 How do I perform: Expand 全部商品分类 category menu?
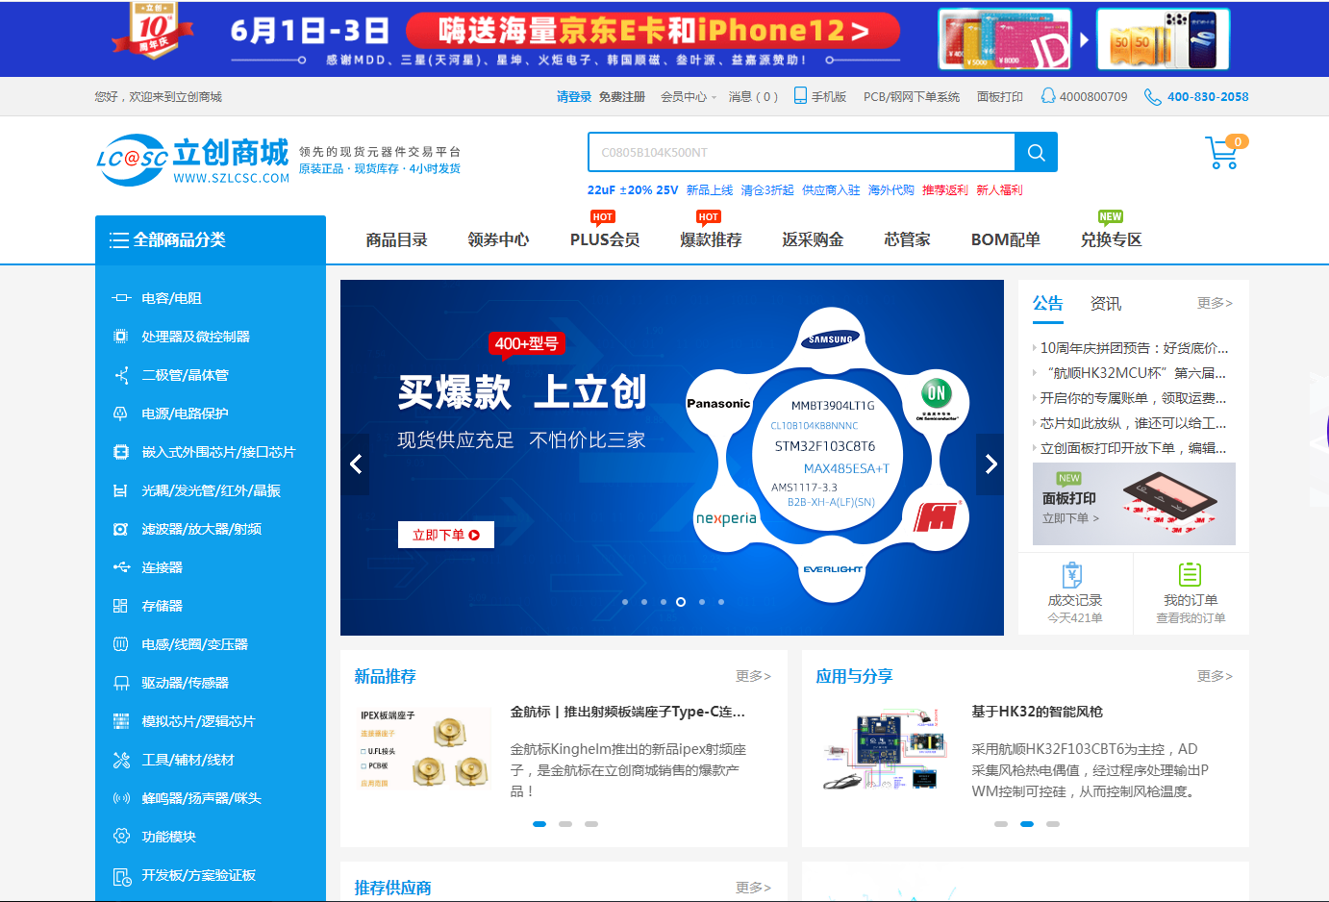pyautogui.click(x=210, y=240)
